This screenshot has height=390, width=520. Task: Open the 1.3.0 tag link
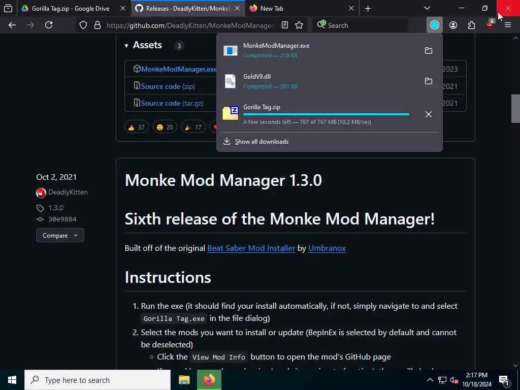56,208
